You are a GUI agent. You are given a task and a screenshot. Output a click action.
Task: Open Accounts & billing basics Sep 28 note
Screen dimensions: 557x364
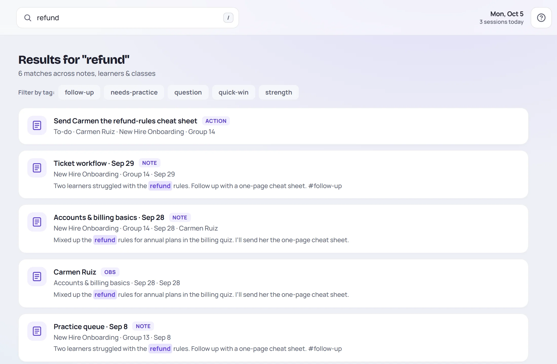coord(273,229)
